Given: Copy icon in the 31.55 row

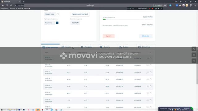Looking at the screenshot, I should (151, 86).
